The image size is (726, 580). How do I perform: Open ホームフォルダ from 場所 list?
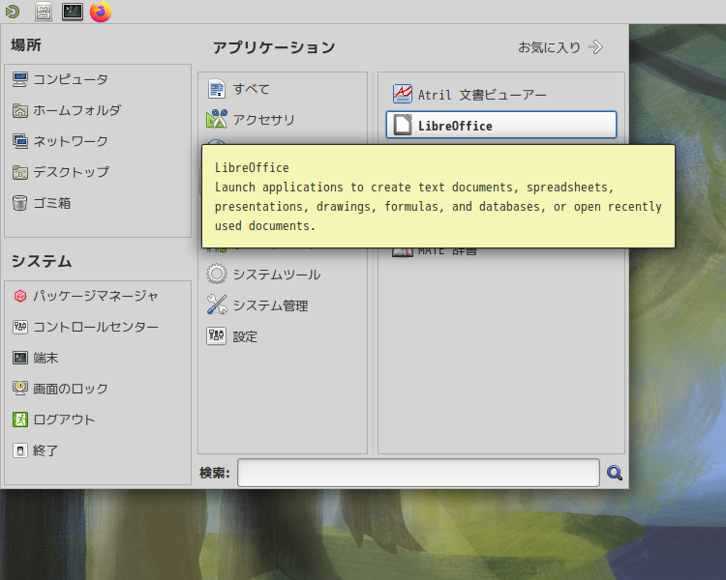pos(76,110)
